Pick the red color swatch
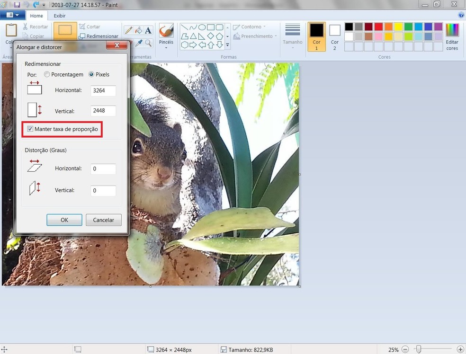The height and width of the screenshot is (354, 466). point(378,27)
